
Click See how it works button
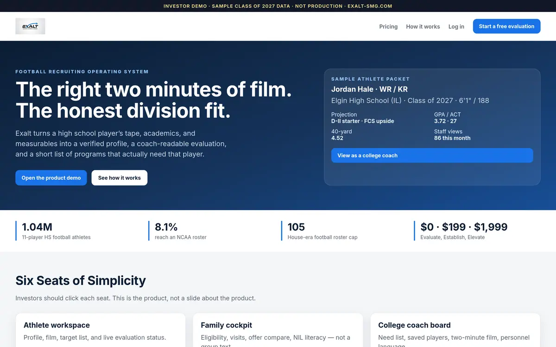coord(120,178)
